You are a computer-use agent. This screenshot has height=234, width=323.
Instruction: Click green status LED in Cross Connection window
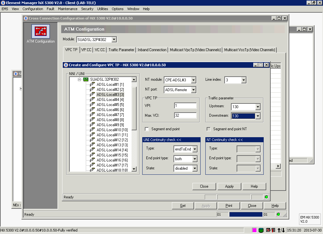(x=279, y=214)
